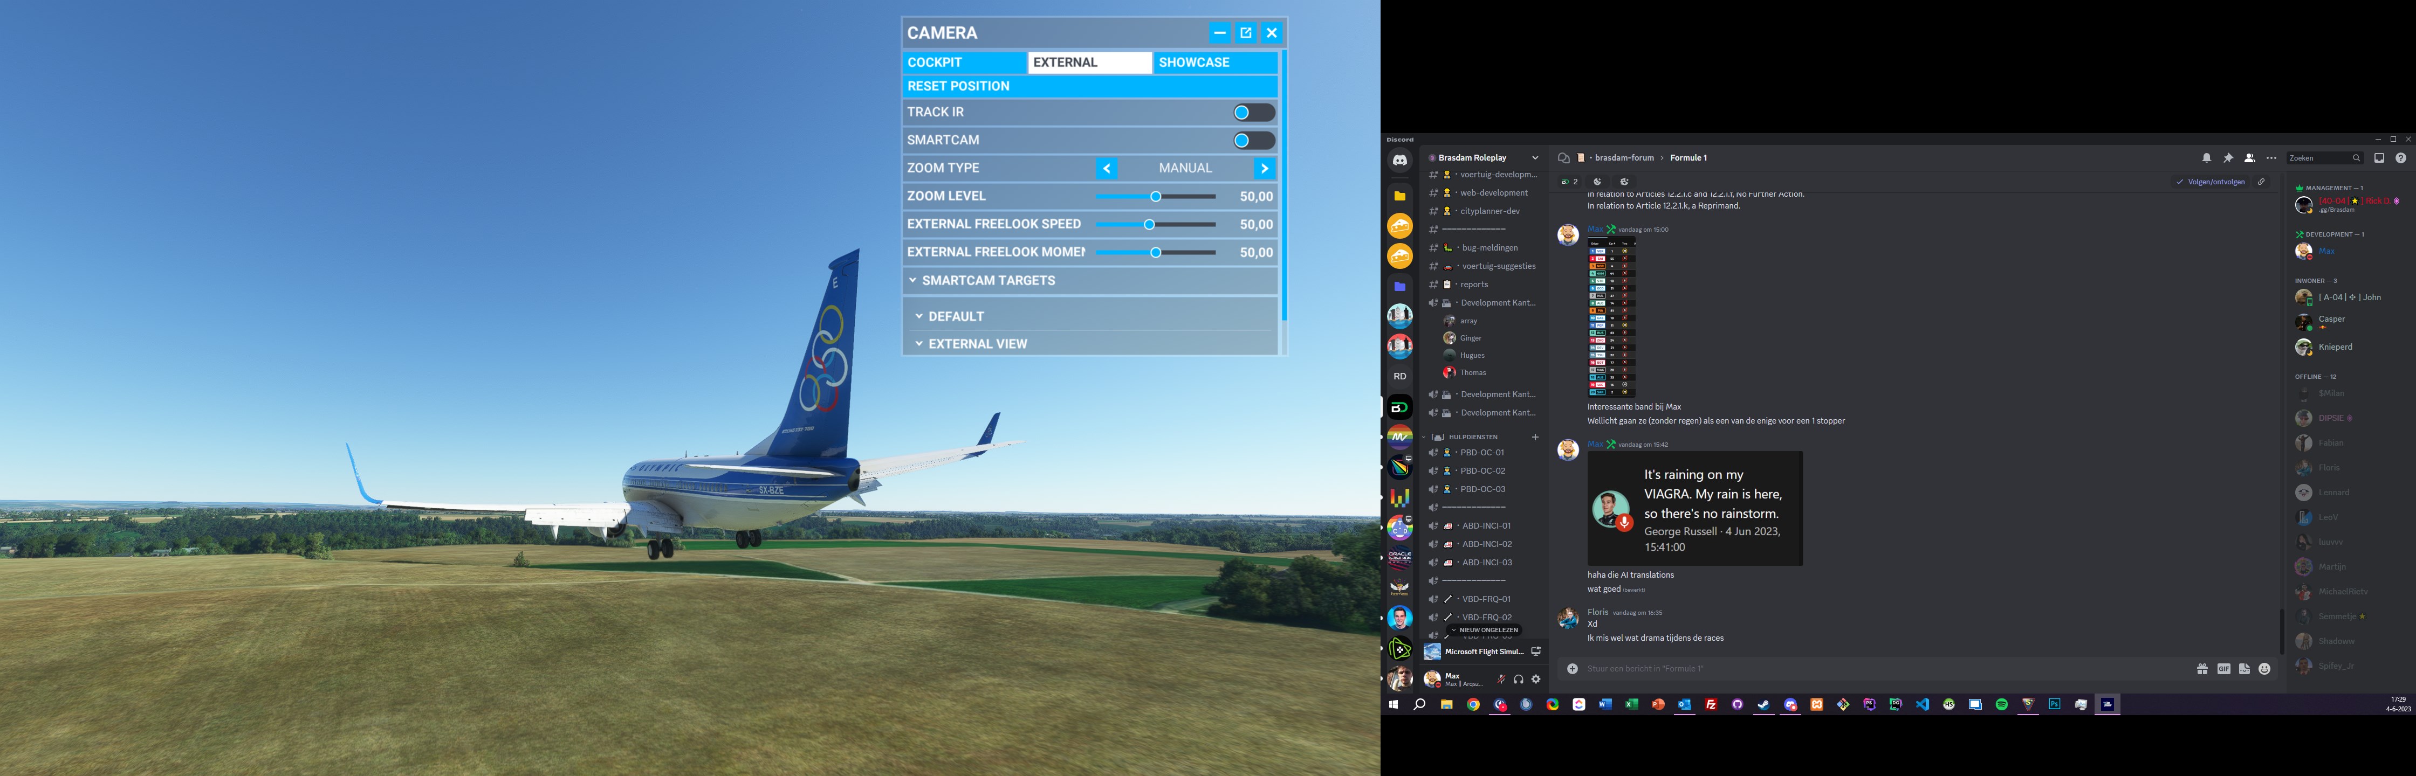
Task: Click the Volgen/ontvolgen follow button
Action: (2211, 182)
